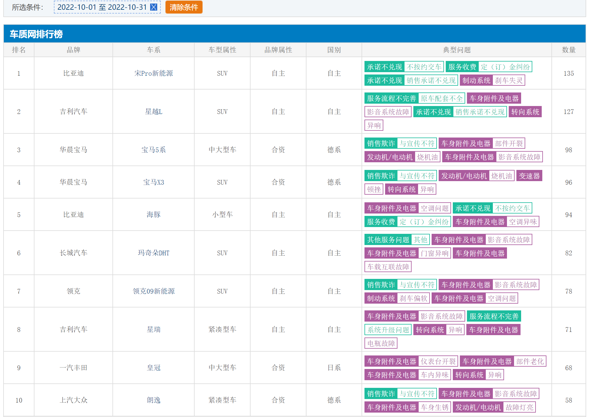Click the 品牌 column header
Screen dimensions: 590x417
(x=73, y=50)
